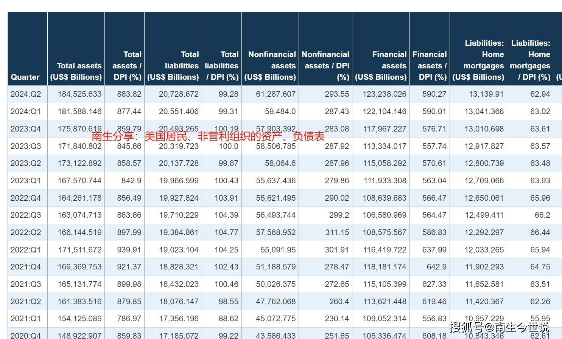Click the 2022:Q1 quarter cell

pos(26,250)
